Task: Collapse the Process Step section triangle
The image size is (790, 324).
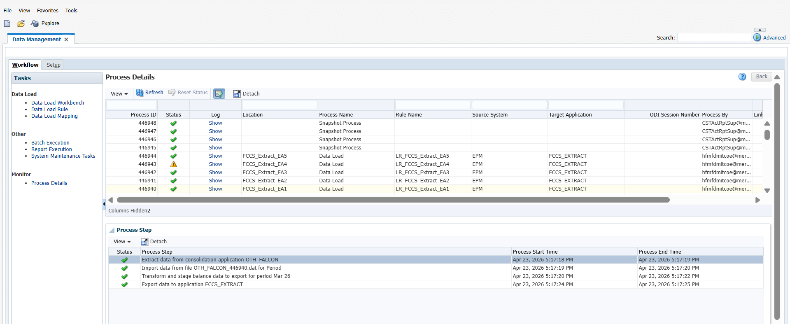Action: coord(112,231)
